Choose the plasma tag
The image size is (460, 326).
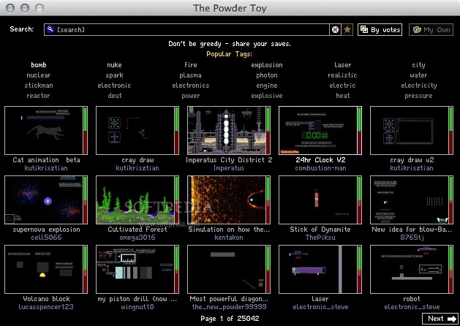pos(190,75)
